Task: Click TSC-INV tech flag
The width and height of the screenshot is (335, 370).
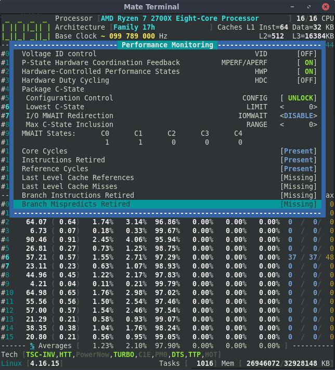Action: click(x=41, y=355)
